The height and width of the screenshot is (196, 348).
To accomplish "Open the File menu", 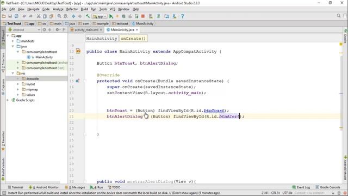I will [x=4, y=9].
